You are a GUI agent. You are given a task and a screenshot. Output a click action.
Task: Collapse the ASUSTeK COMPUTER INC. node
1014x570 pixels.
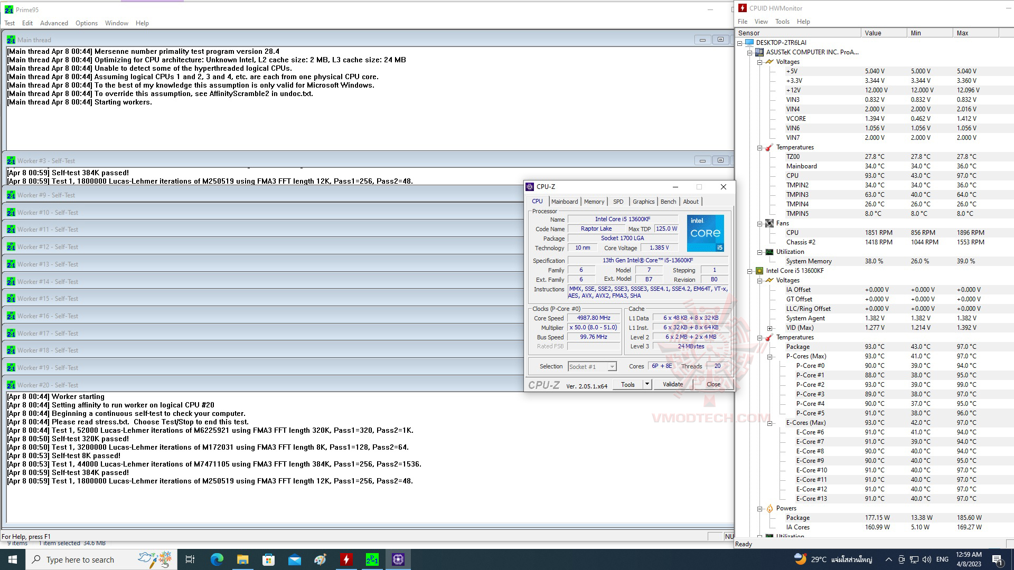[x=750, y=52]
